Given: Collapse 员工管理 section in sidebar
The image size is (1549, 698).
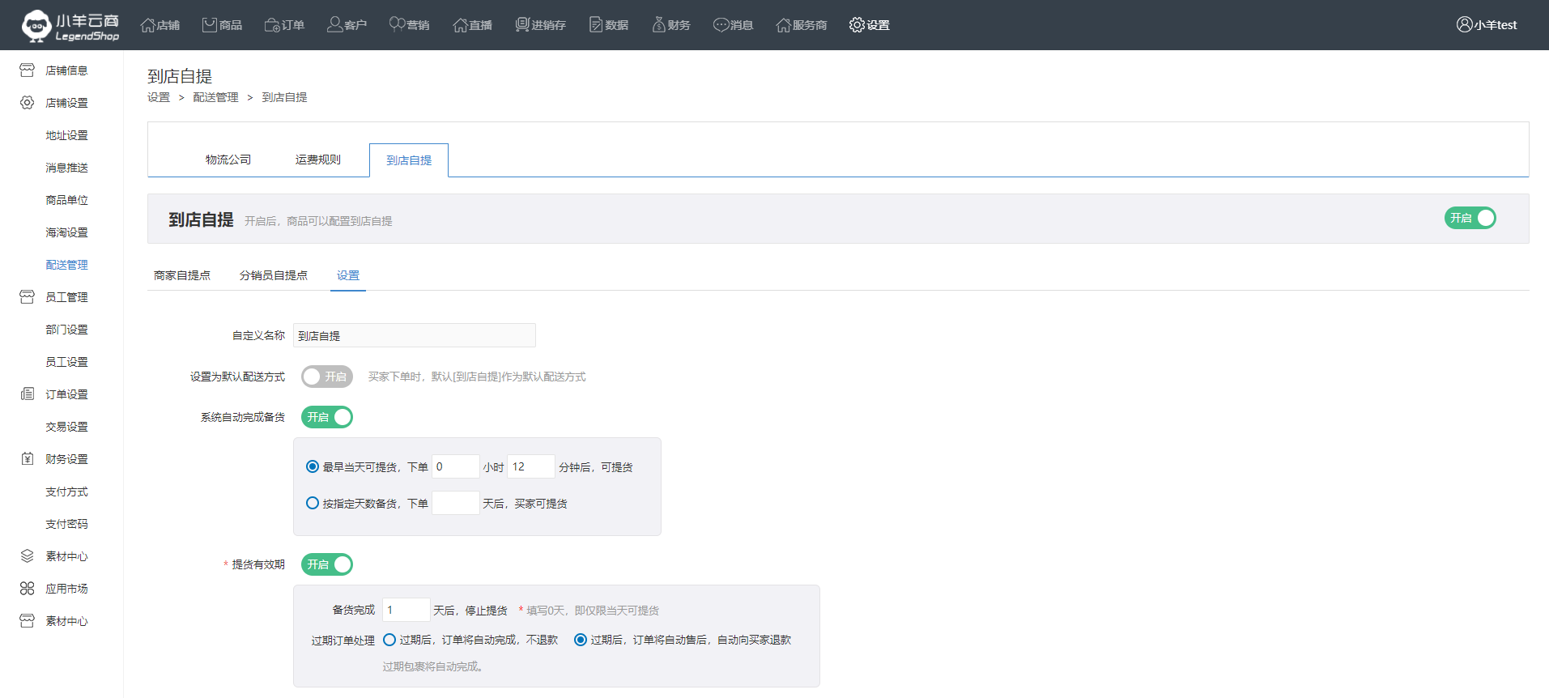Looking at the screenshot, I should coord(66,297).
